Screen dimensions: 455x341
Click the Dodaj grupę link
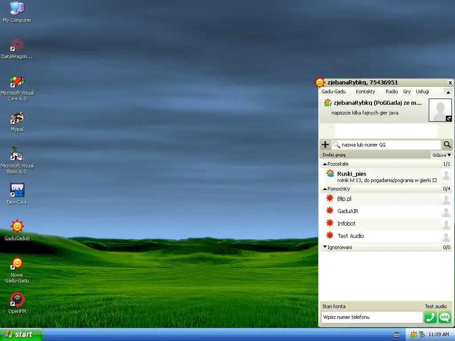[x=334, y=155]
